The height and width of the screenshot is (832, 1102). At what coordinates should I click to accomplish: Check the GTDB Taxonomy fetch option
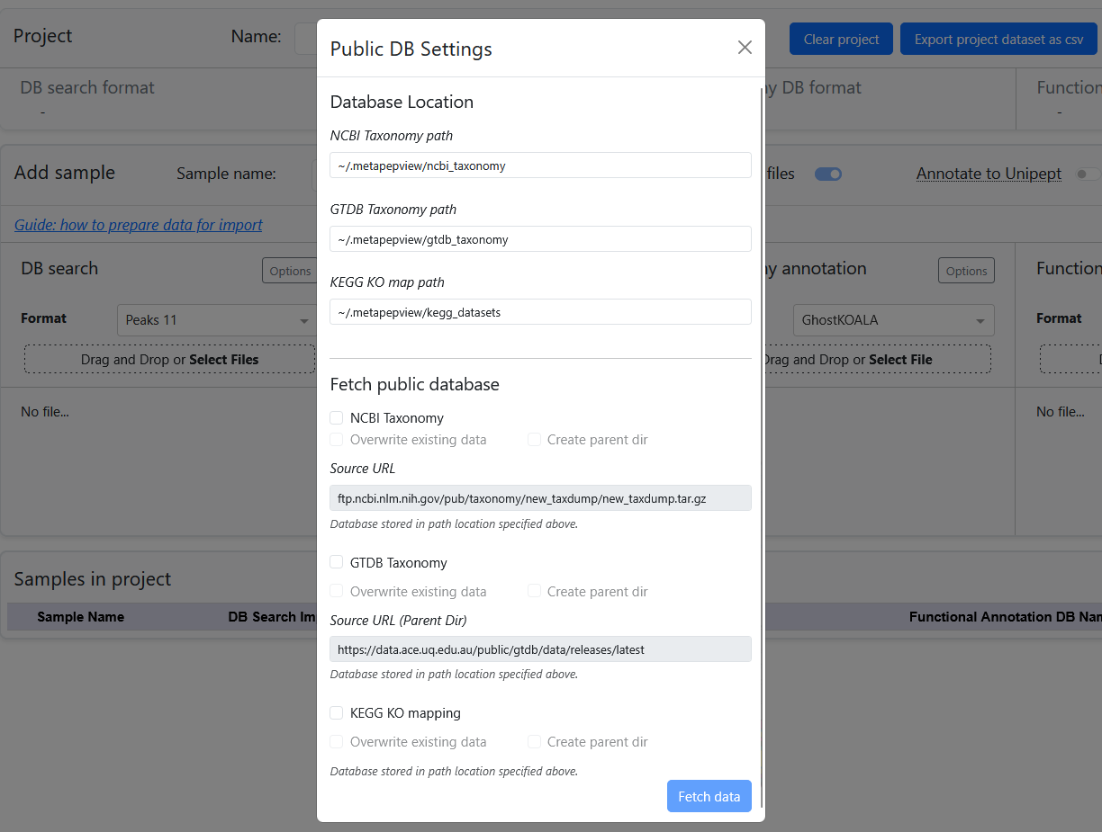[337, 562]
